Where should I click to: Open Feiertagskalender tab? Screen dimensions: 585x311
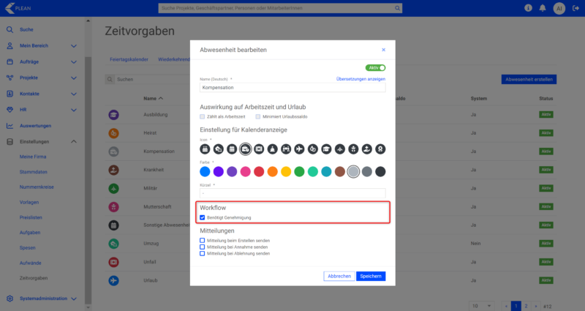pos(129,59)
